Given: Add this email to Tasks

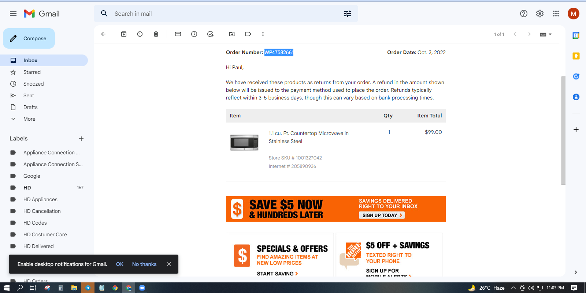Looking at the screenshot, I should point(210,34).
